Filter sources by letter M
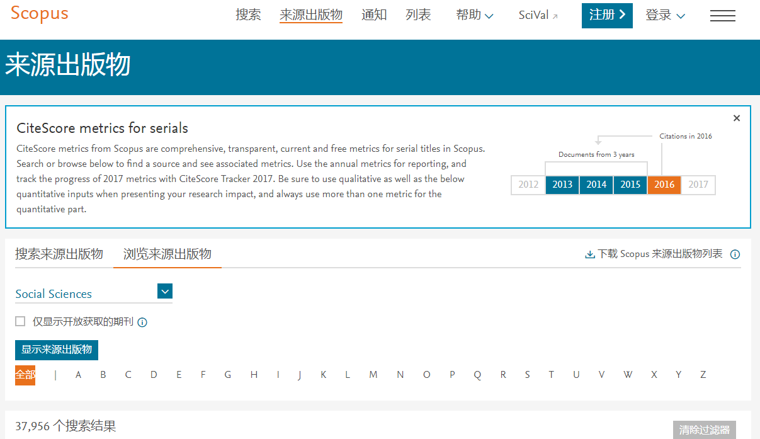 373,375
